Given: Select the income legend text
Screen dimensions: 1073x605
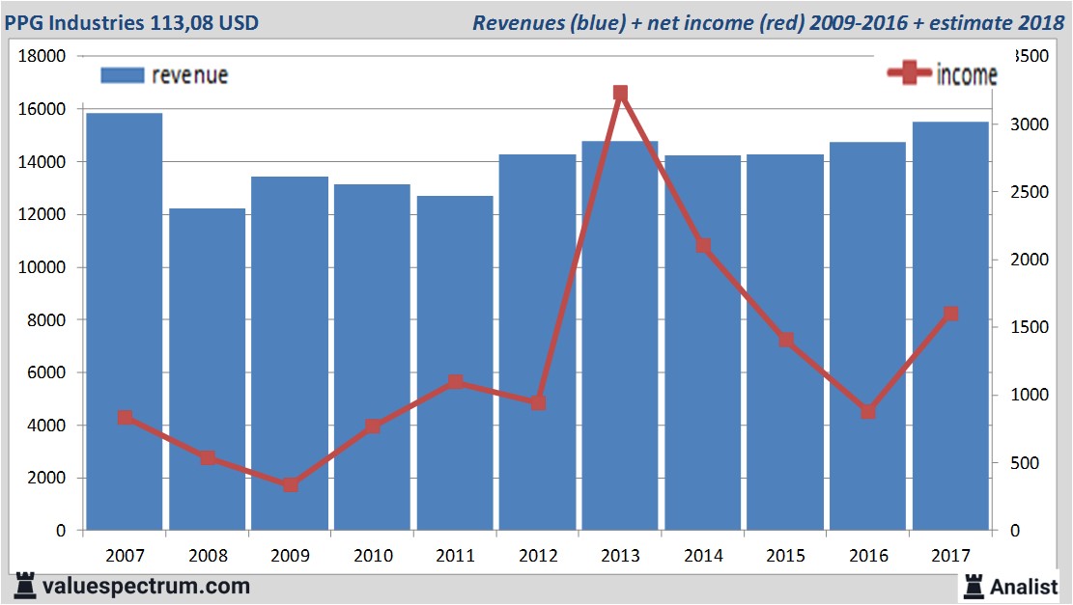Looking at the screenshot, I should point(966,74).
